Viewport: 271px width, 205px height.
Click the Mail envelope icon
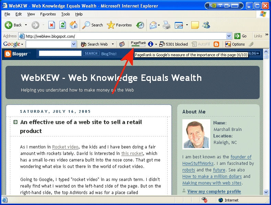pos(153,25)
